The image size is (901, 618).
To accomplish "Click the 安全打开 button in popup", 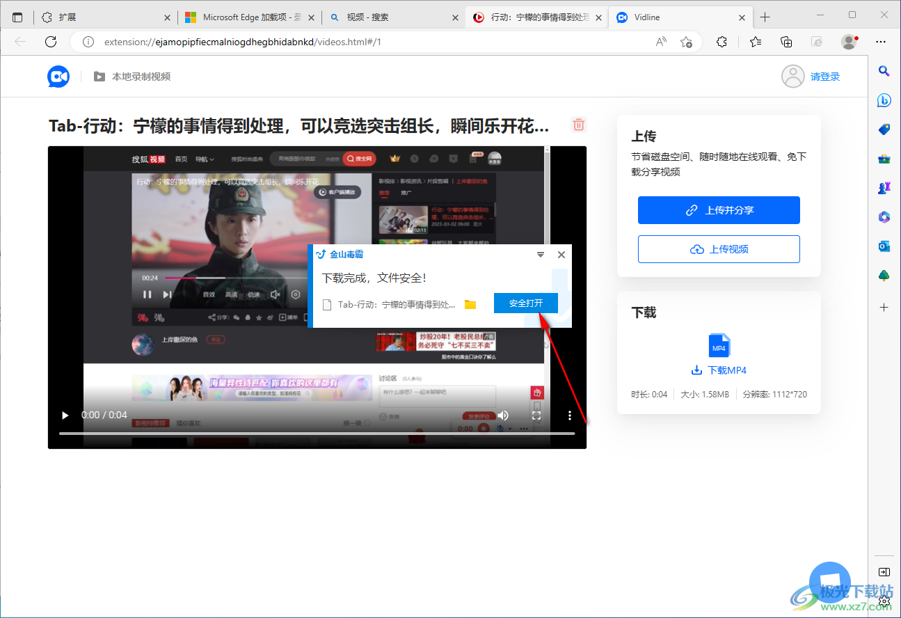I will [x=526, y=303].
